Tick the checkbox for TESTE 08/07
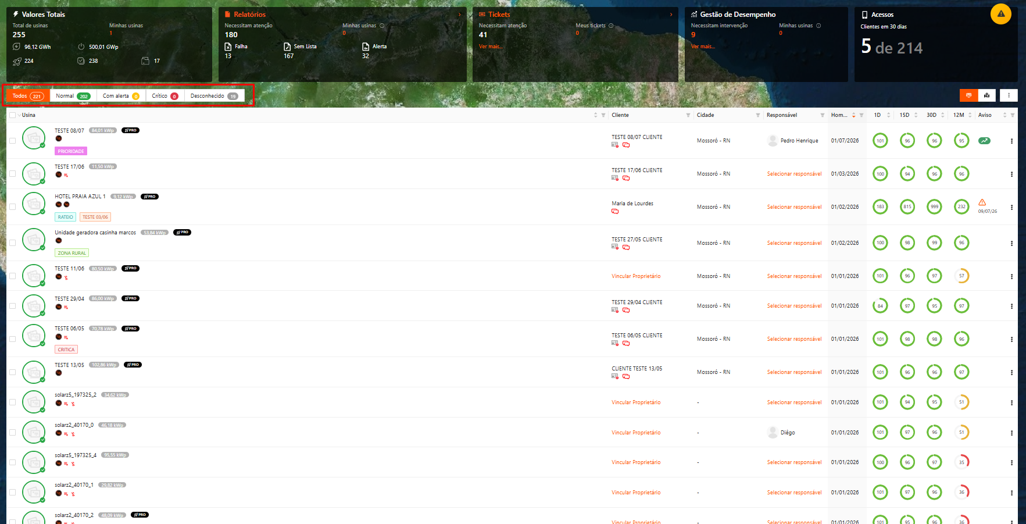Image resolution: width=1026 pixels, height=524 pixels. click(12, 141)
